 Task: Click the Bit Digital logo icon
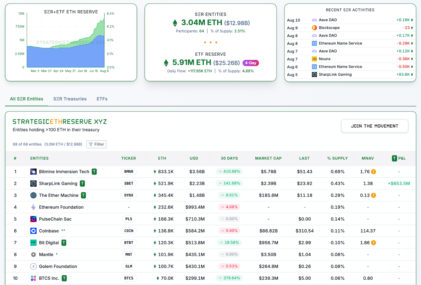33,243
